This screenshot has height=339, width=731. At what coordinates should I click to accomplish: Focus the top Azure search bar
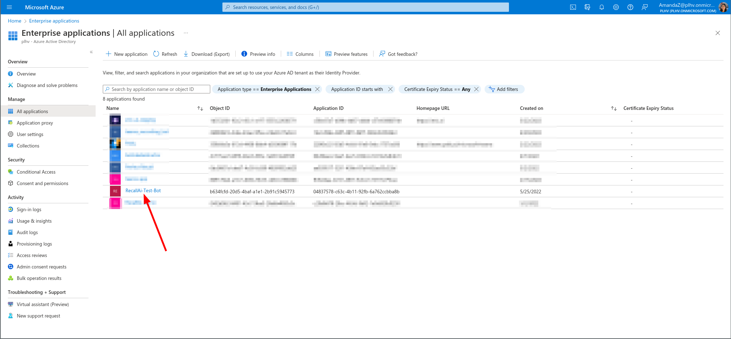(365, 7)
